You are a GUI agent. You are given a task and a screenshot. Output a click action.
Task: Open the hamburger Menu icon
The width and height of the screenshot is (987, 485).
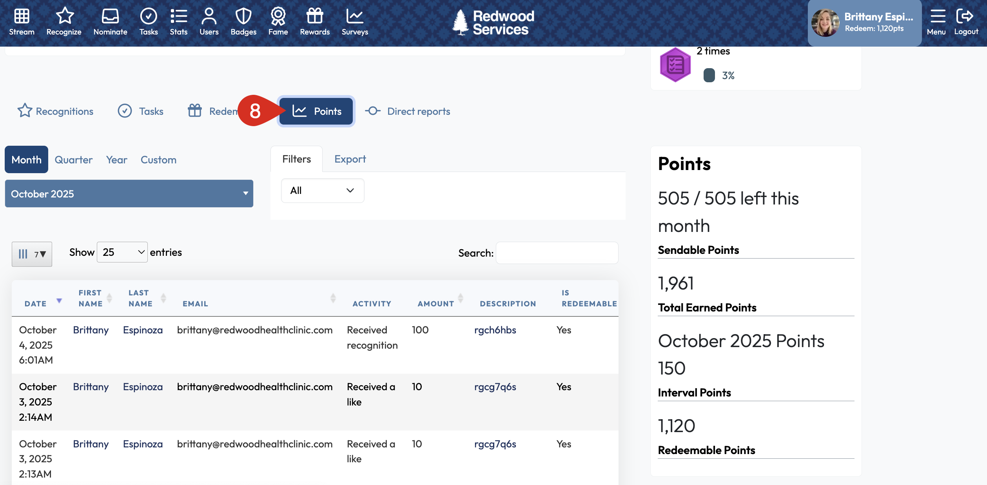[x=937, y=16]
